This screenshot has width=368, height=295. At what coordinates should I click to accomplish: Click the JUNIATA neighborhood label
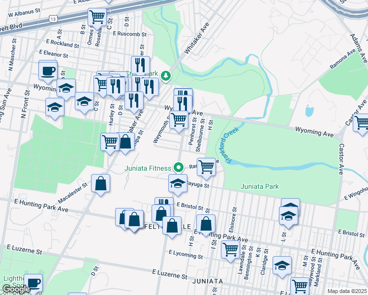[208, 281]
